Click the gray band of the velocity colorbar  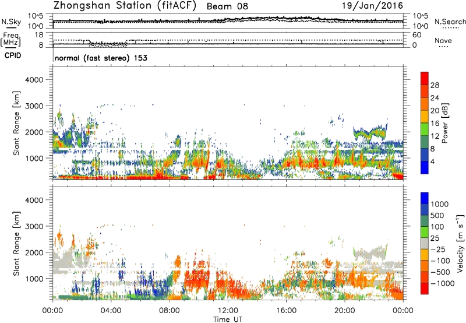(425, 244)
